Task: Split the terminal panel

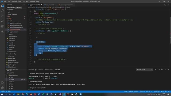Action: tap(159, 70)
